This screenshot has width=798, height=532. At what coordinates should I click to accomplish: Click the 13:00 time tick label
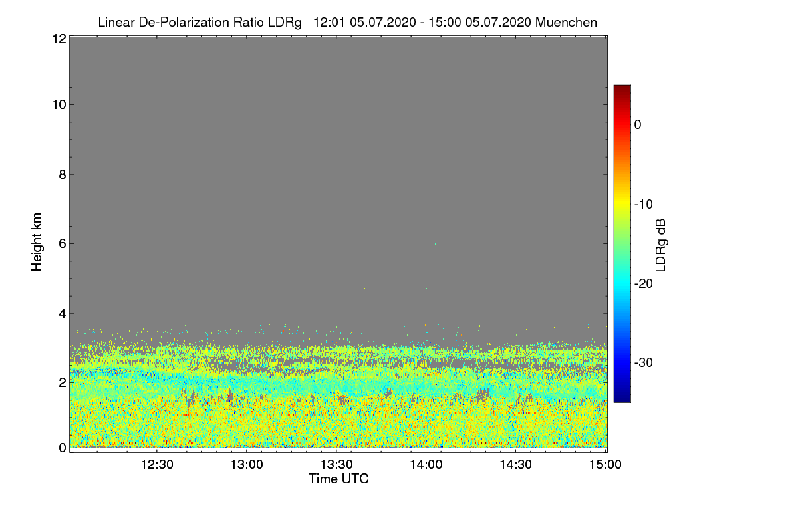[247, 465]
